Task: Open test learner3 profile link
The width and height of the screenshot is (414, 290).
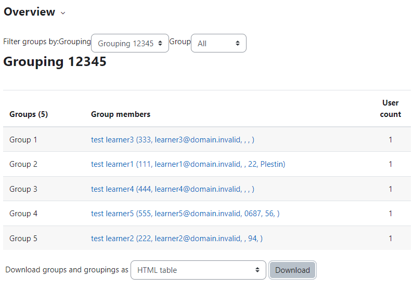Action: point(172,140)
